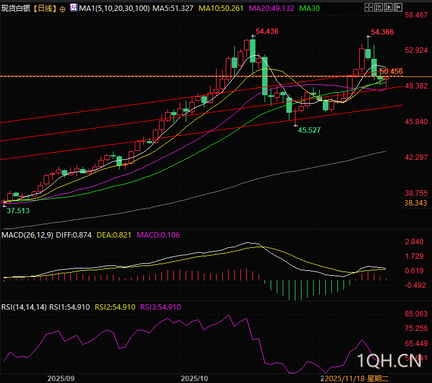The width and height of the screenshot is (432, 383).
Task: Open MA1(5,10,20,30,100) indicator settings
Action: [114, 8]
